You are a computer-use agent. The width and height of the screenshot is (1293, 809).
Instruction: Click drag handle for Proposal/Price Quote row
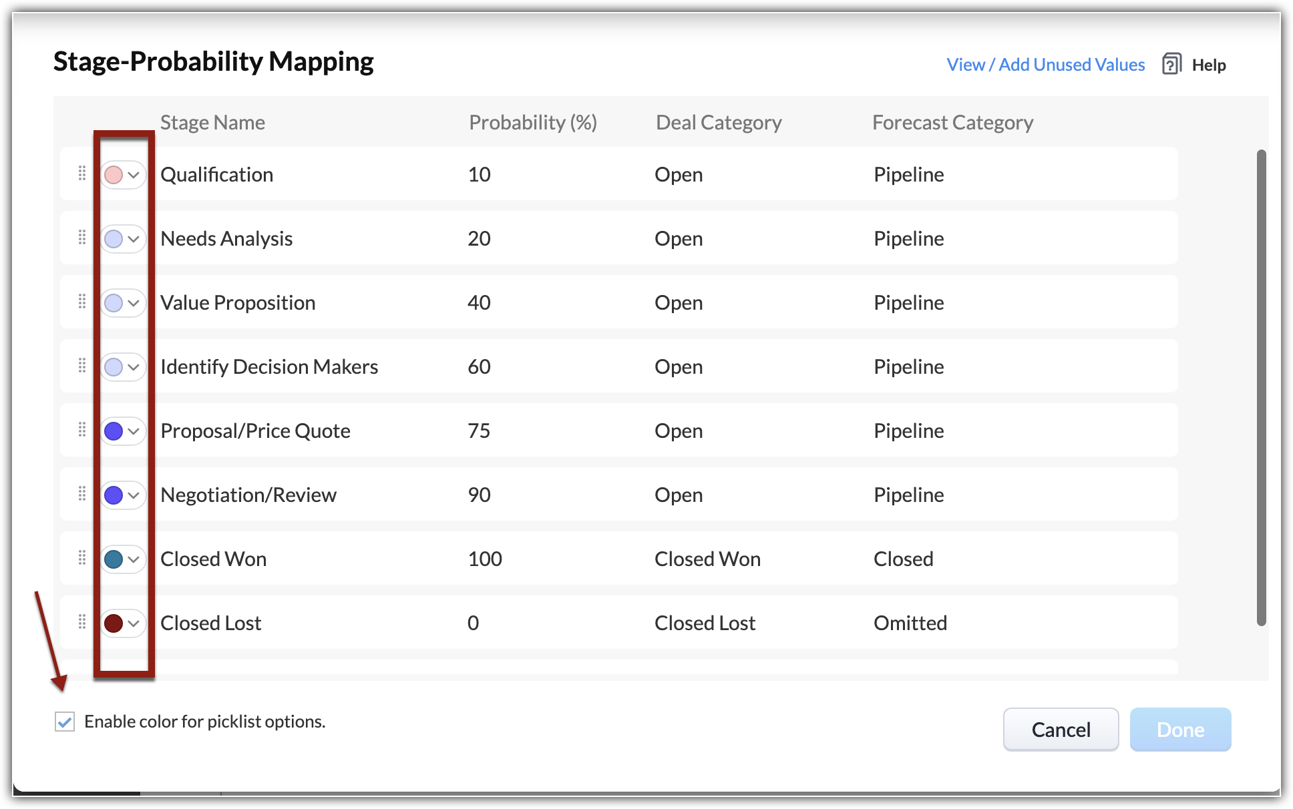pos(82,430)
